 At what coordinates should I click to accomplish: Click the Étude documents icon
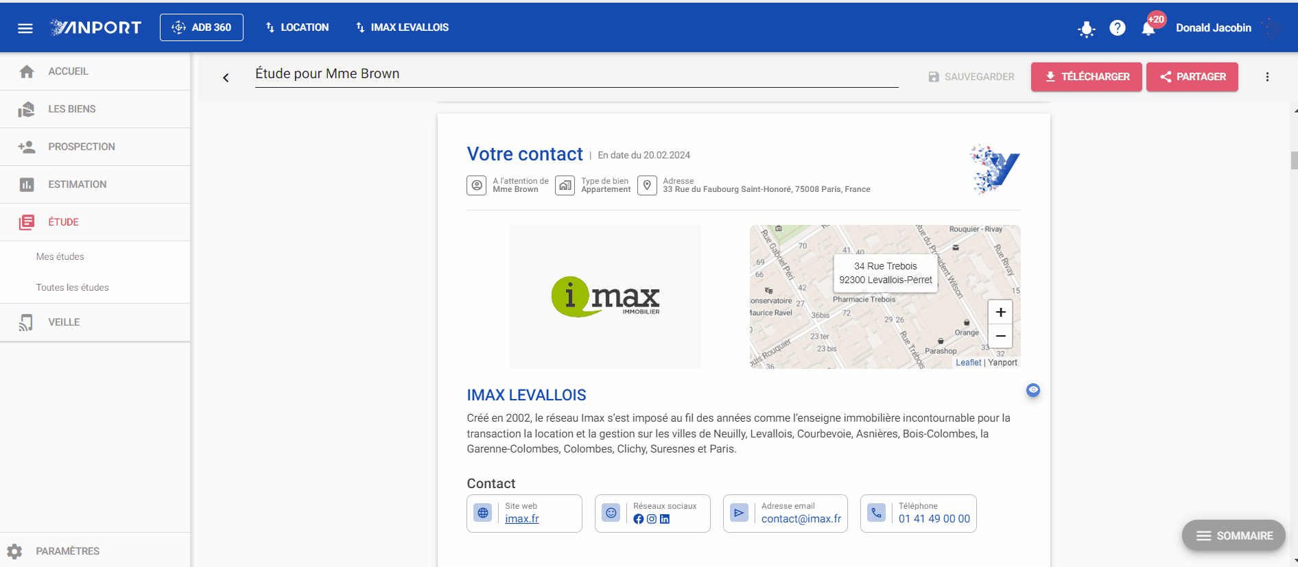[27, 222]
